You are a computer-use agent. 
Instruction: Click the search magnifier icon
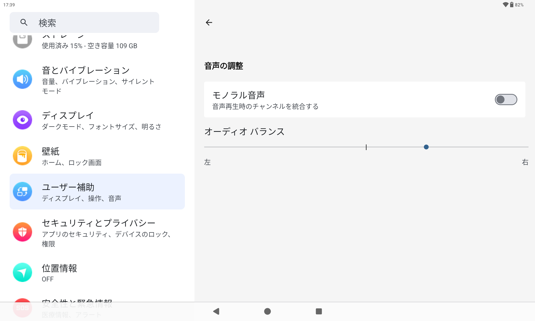[x=24, y=22]
